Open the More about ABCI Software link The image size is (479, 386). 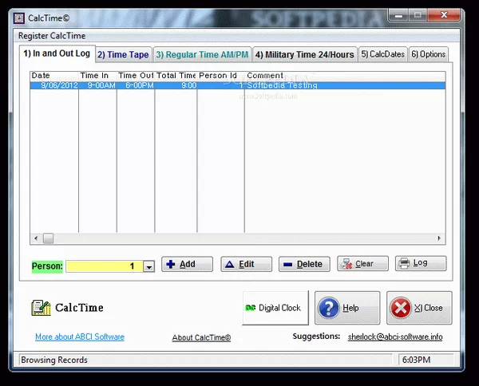(80, 337)
